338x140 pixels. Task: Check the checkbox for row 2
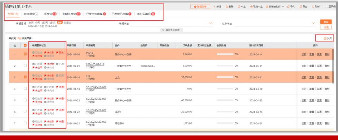coord(25,66)
